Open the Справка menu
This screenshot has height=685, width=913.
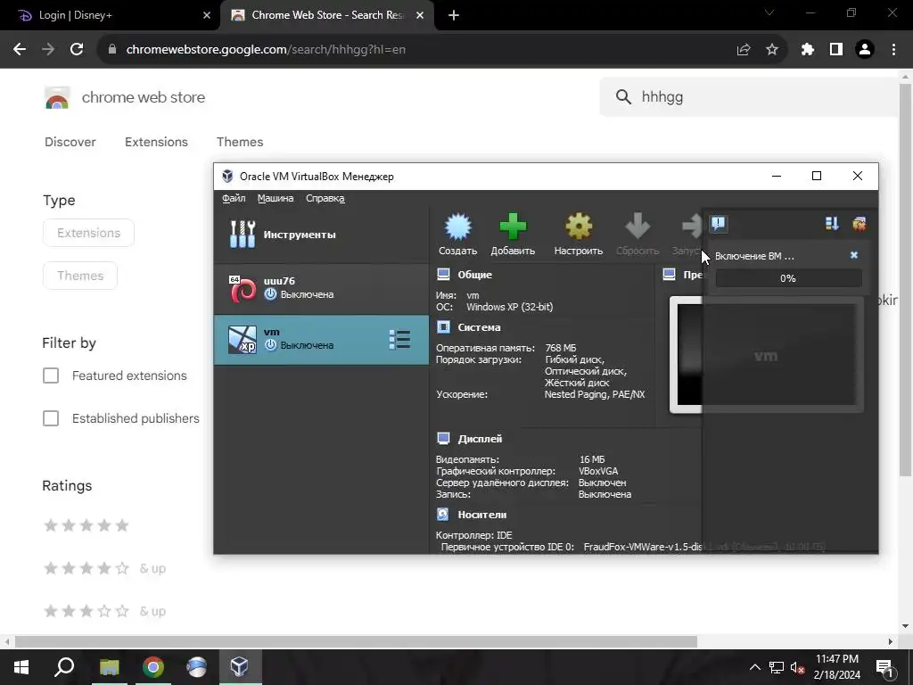[325, 198]
